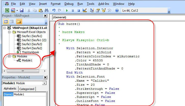Click the View Code icon in Project panel
Screen dimensions: 185x106
tap(5, 21)
